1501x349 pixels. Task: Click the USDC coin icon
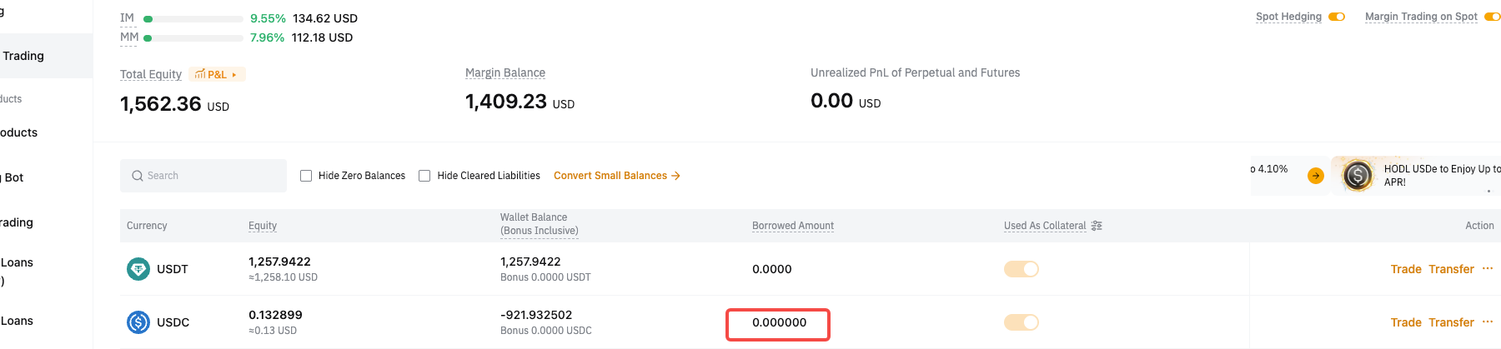pyautogui.click(x=138, y=322)
